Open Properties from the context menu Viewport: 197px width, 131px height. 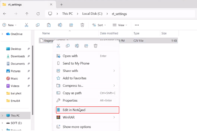(x=70, y=100)
